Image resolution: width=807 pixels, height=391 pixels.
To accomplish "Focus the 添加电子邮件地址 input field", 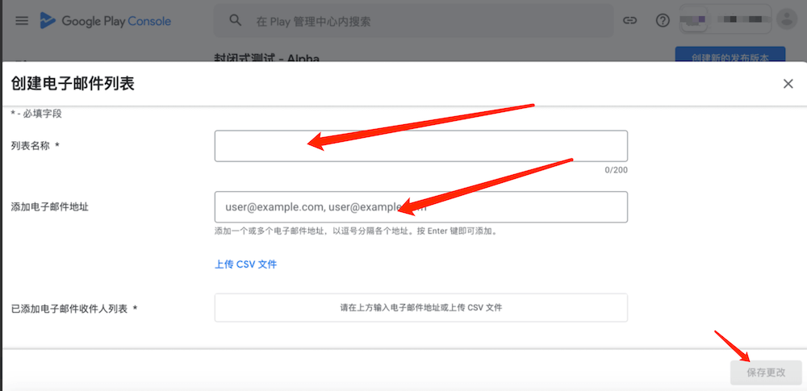I will 420,207.
